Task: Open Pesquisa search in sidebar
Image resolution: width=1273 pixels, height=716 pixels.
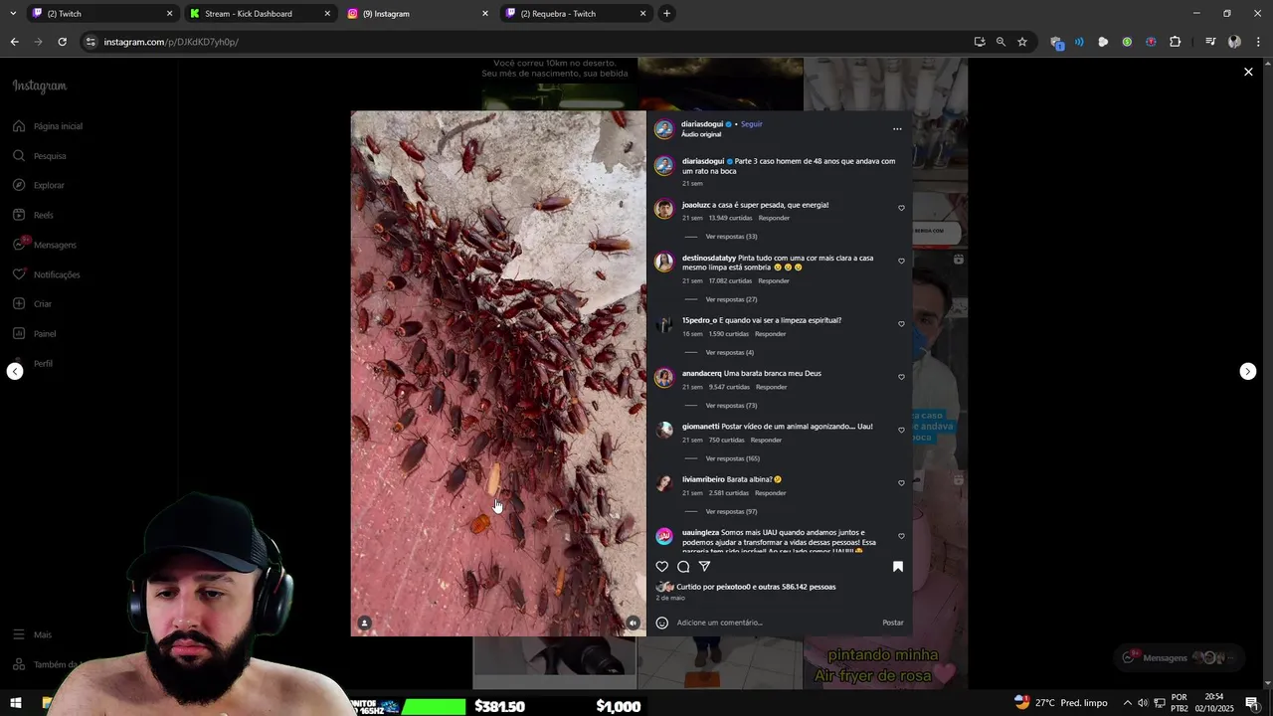Action: (x=40, y=156)
